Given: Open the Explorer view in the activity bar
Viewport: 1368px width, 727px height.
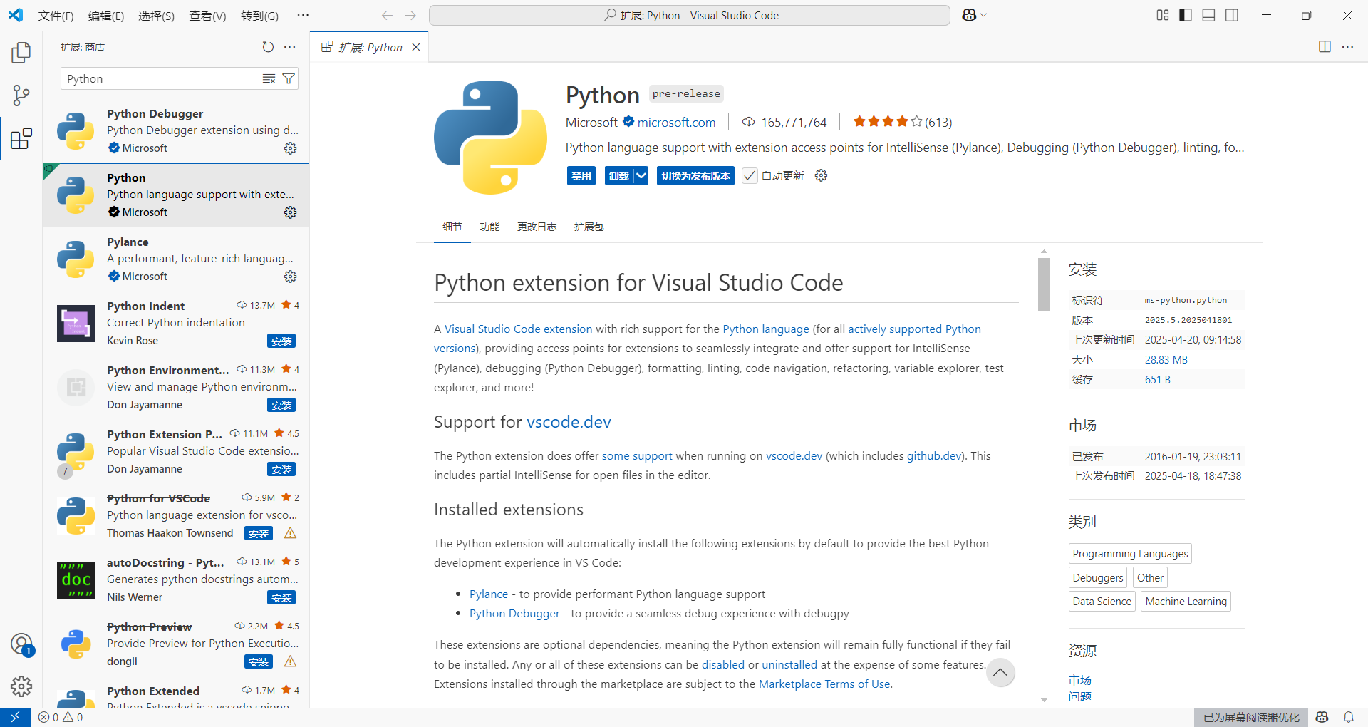Looking at the screenshot, I should pyautogui.click(x=21, y=52).
